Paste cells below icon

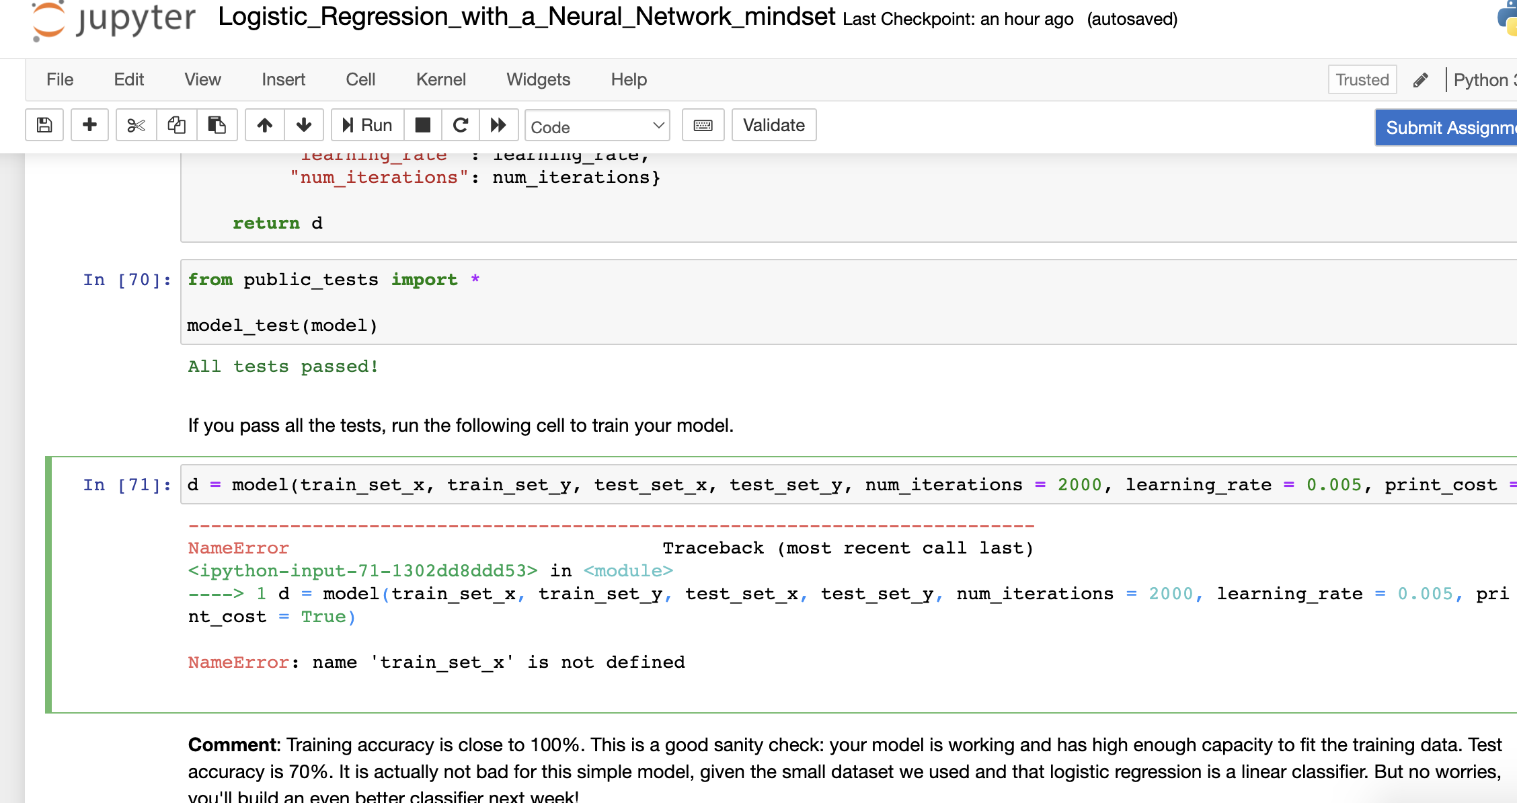[x=217, y=125]
